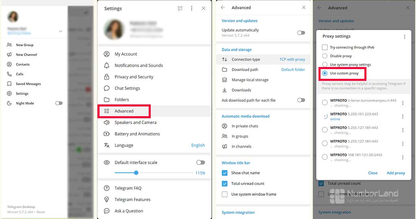The height and width of the screenshot is (219, 416).
Task: Toggle Update automatically switch
Action: point(301,33)
